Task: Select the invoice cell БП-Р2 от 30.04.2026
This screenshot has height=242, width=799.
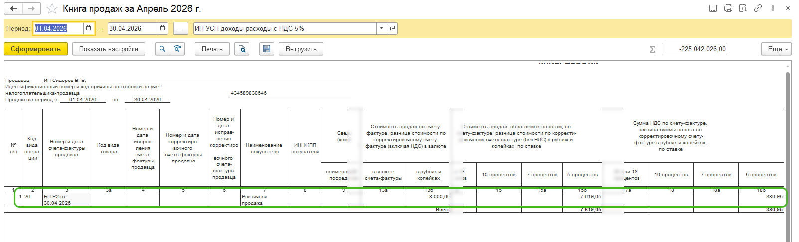Action: point(67,200)
